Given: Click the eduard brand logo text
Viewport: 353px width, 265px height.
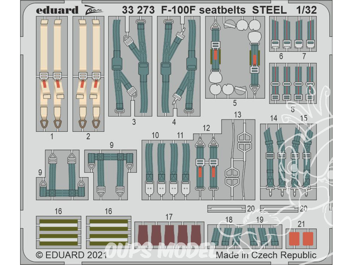Looking at the screenshot, I should pos(57,10).
